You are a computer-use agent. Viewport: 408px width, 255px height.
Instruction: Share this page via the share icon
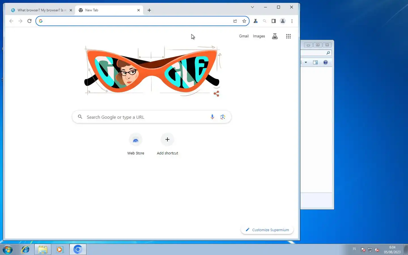[235, 21]
